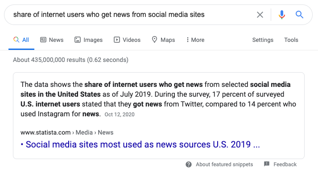The height and width of the screenshot is (172, 318).
Task: Click the Videos play icon
Action: pos(116,40)
